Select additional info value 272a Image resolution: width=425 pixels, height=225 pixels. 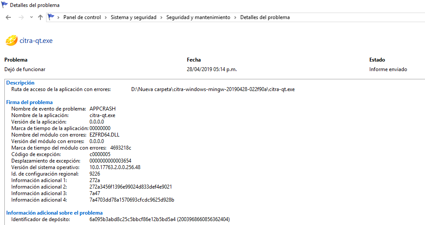coord(95,180)
